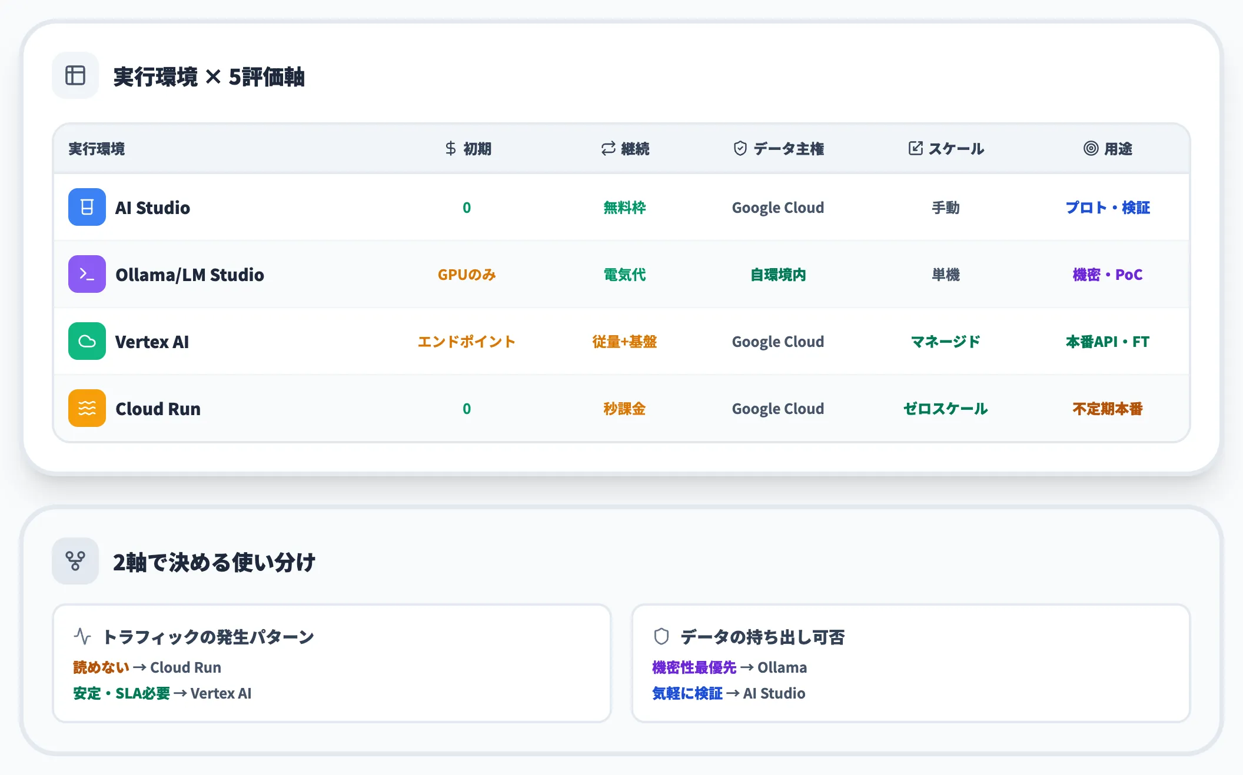Select the スケール column header label
This screenshot has height=775, width=1243.
click(956, 149)
